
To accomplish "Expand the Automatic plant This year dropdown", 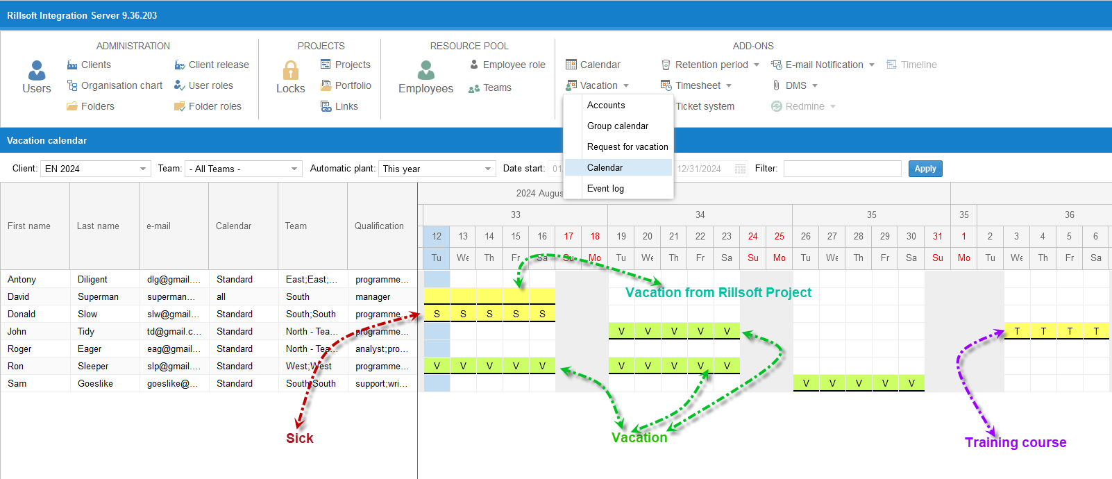I will click(488, 169).
